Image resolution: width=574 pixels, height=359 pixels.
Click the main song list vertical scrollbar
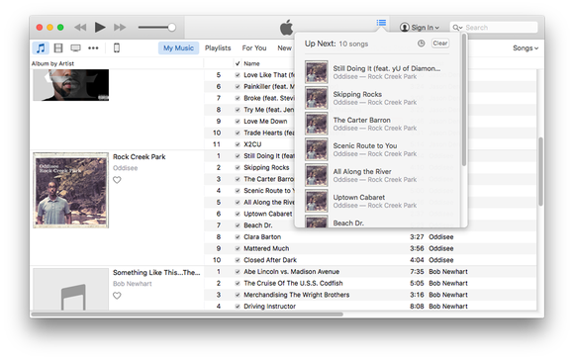[x=540, y=171]
